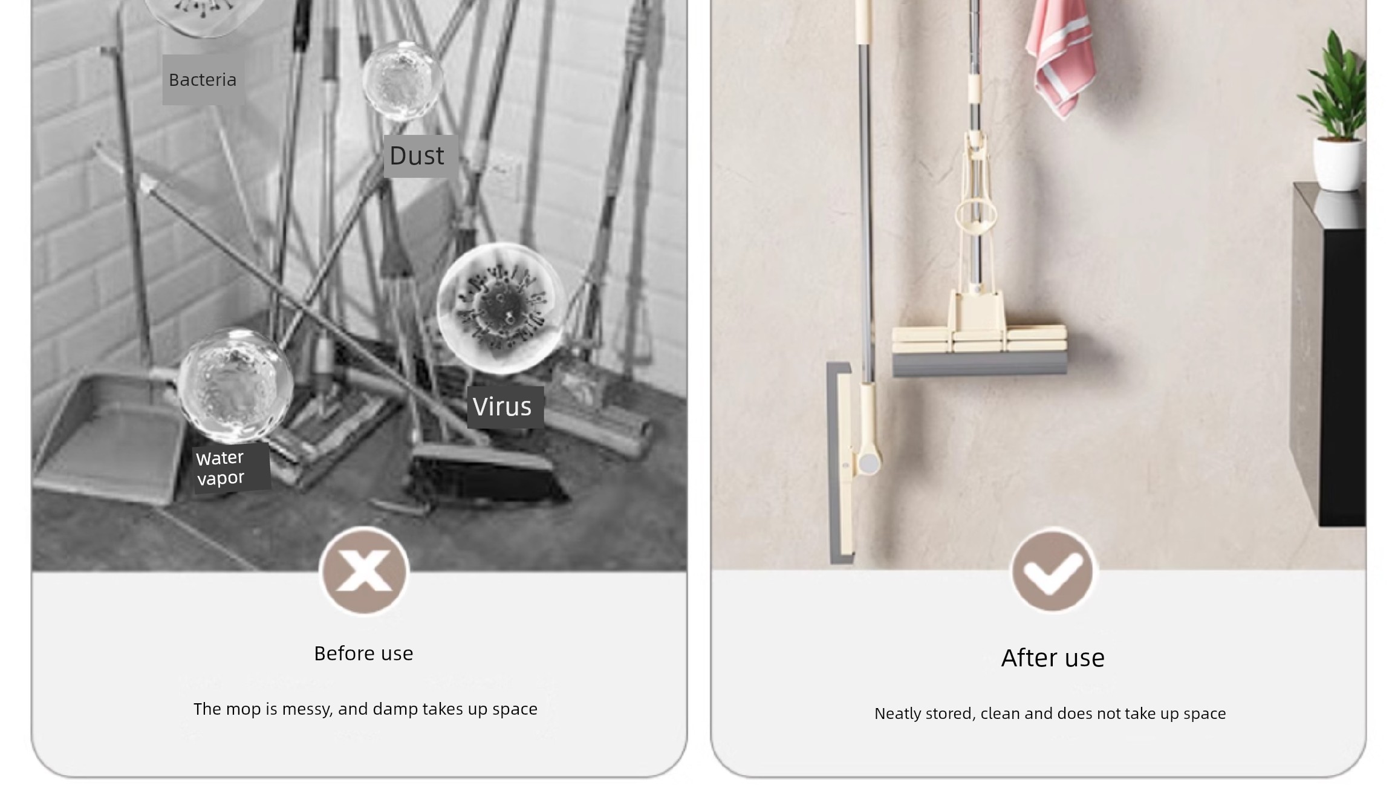Click the 'Neatly stored' description text

coord(1050,714)
